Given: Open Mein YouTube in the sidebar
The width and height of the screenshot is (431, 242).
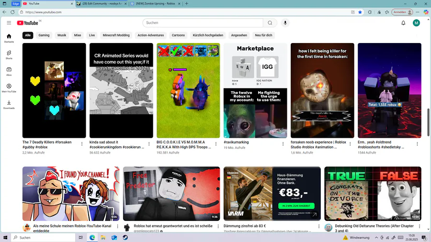Looking at the screenshot, I should coord(9,88).
